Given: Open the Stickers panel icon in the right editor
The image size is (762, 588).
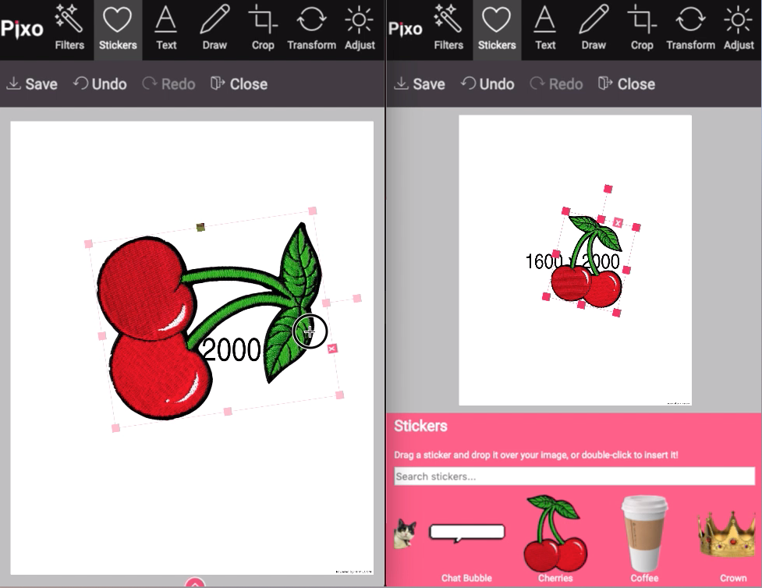Looking at the screenshot, I should 497,30.
